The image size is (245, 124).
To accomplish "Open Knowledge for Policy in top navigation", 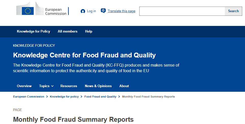I will pyautogui.click(x=33, y=32).
